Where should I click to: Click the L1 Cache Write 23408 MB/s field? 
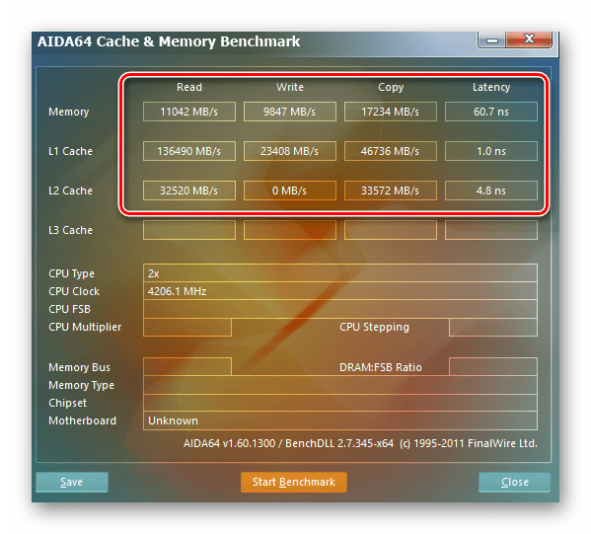[290, 151]
